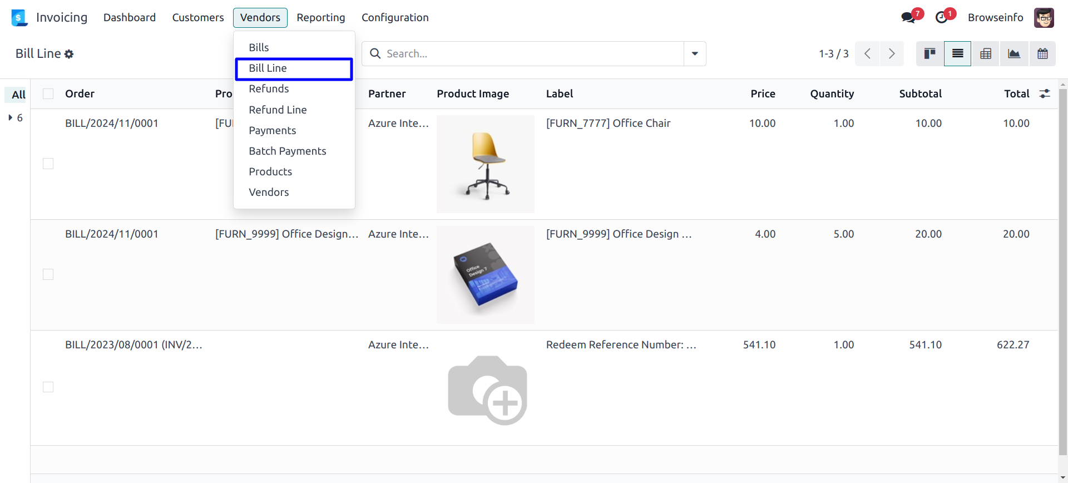Click the vertical scrollbar

point(1063,267)
